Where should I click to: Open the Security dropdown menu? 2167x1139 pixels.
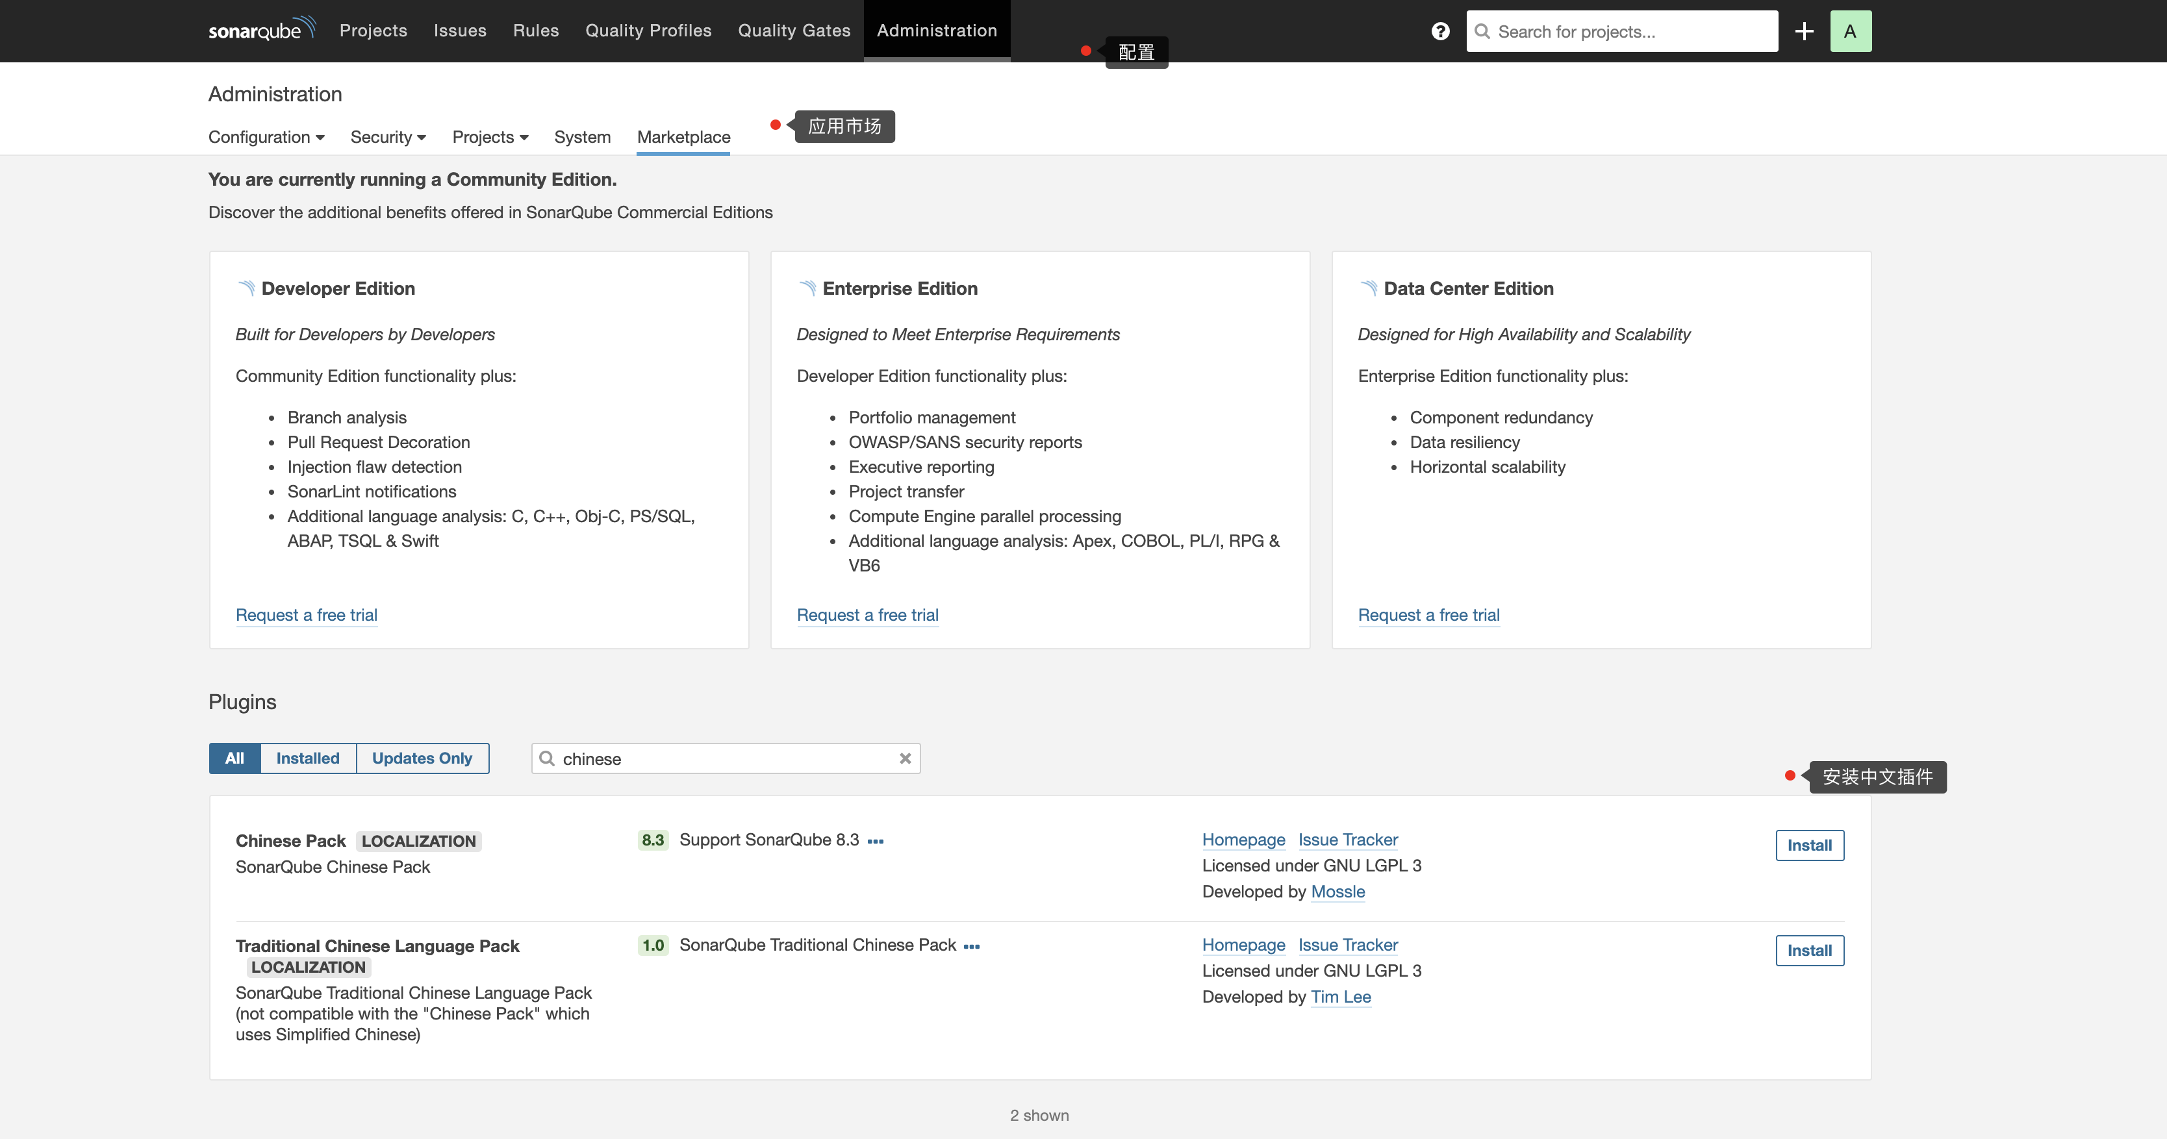click(x=388, y=136)
